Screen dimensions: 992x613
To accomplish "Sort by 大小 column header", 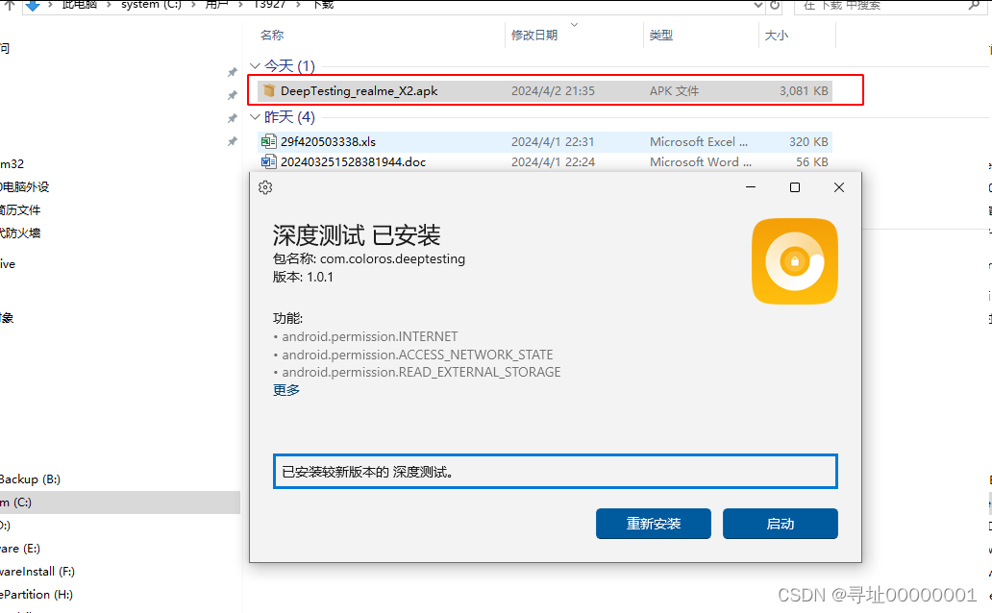I will 777,36.
